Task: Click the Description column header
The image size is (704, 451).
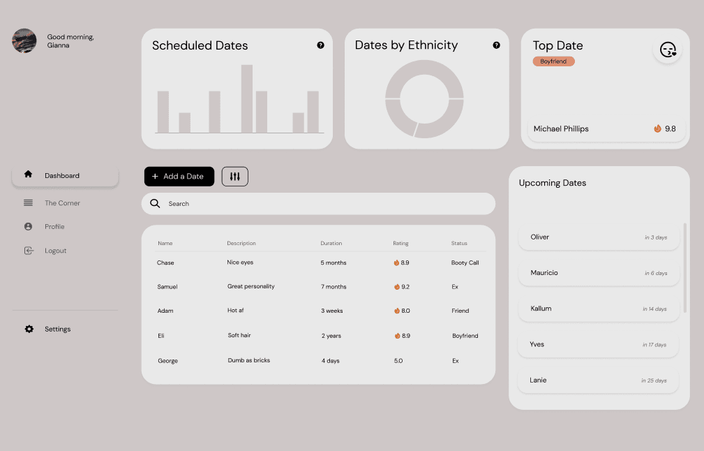Action: pyautogui.click(x=241, y=243)
